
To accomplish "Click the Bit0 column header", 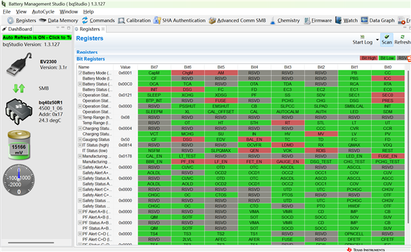I will (x=388, y=67).
